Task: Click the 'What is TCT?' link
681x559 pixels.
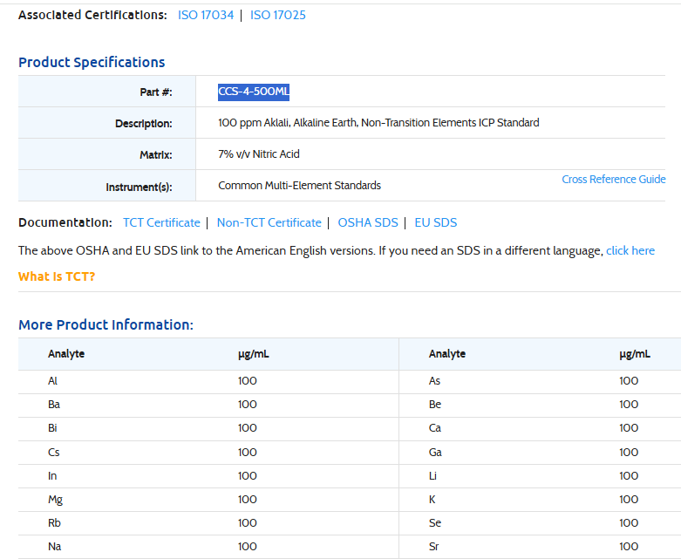Action: coord(57,276)
